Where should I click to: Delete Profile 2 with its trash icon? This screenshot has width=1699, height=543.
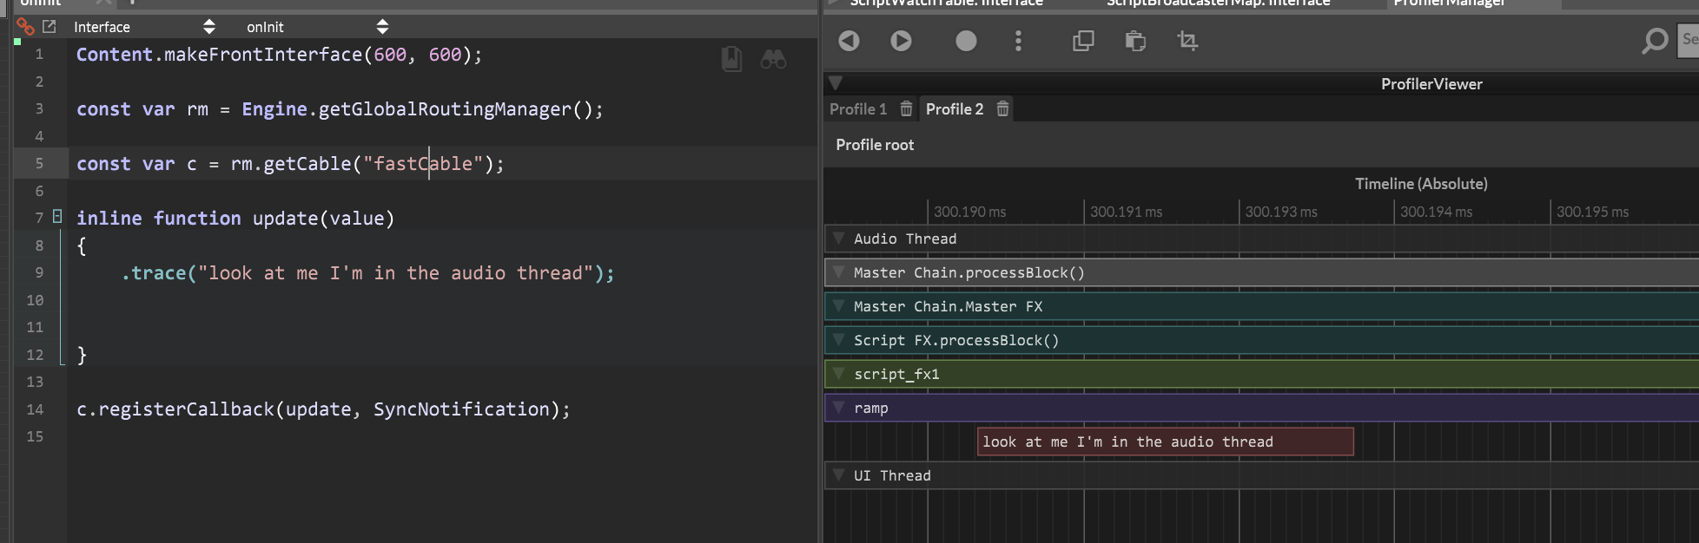click(x=1002, y=109)
